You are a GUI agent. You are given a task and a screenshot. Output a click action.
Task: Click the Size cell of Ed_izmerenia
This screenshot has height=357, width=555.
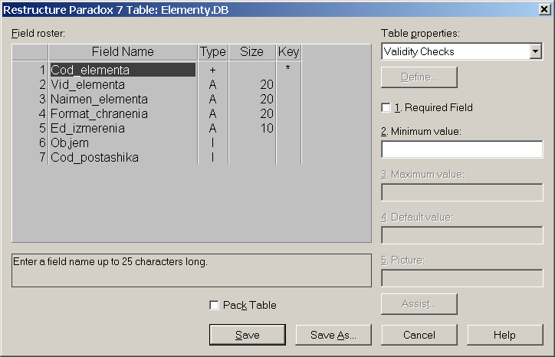[252, 129]
